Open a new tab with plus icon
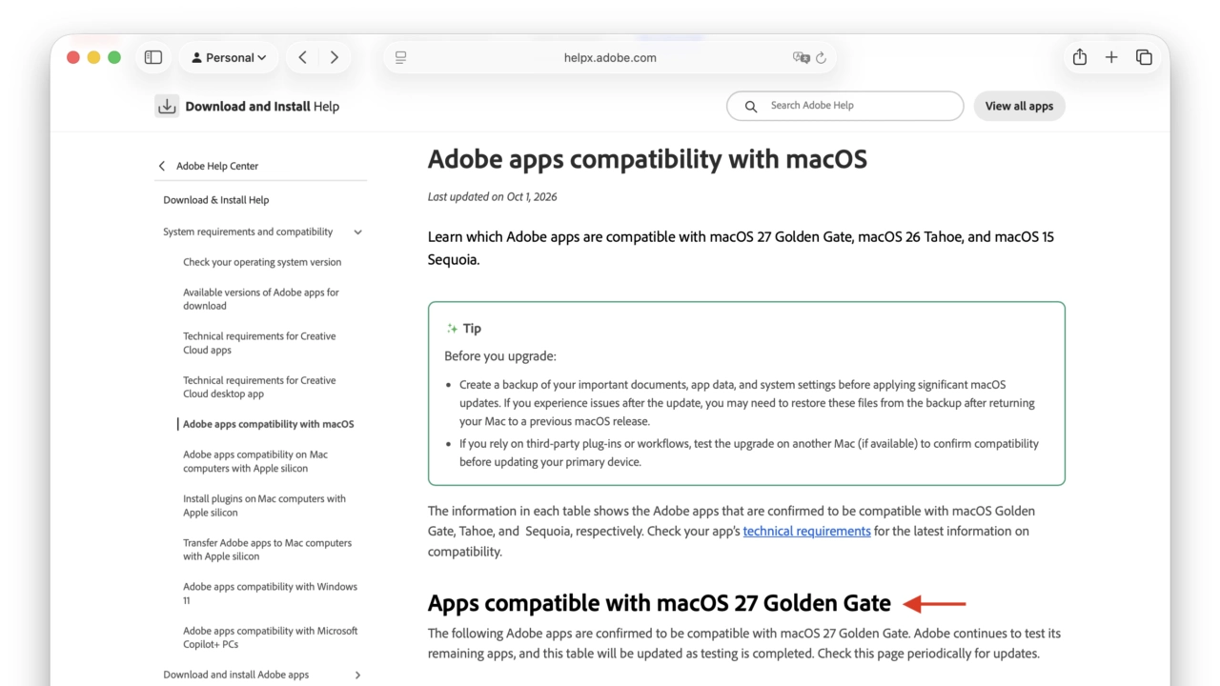 (1111, 57)
